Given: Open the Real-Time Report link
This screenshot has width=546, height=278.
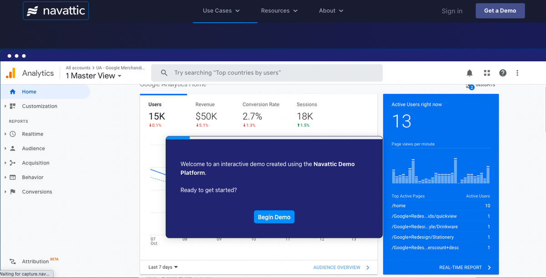Looking at the screenshot, I should [x=465, y=268].
